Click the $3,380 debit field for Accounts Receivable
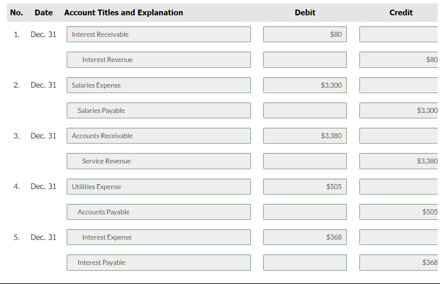The height and width of the screenshot is (284, 440). [305, 135]
